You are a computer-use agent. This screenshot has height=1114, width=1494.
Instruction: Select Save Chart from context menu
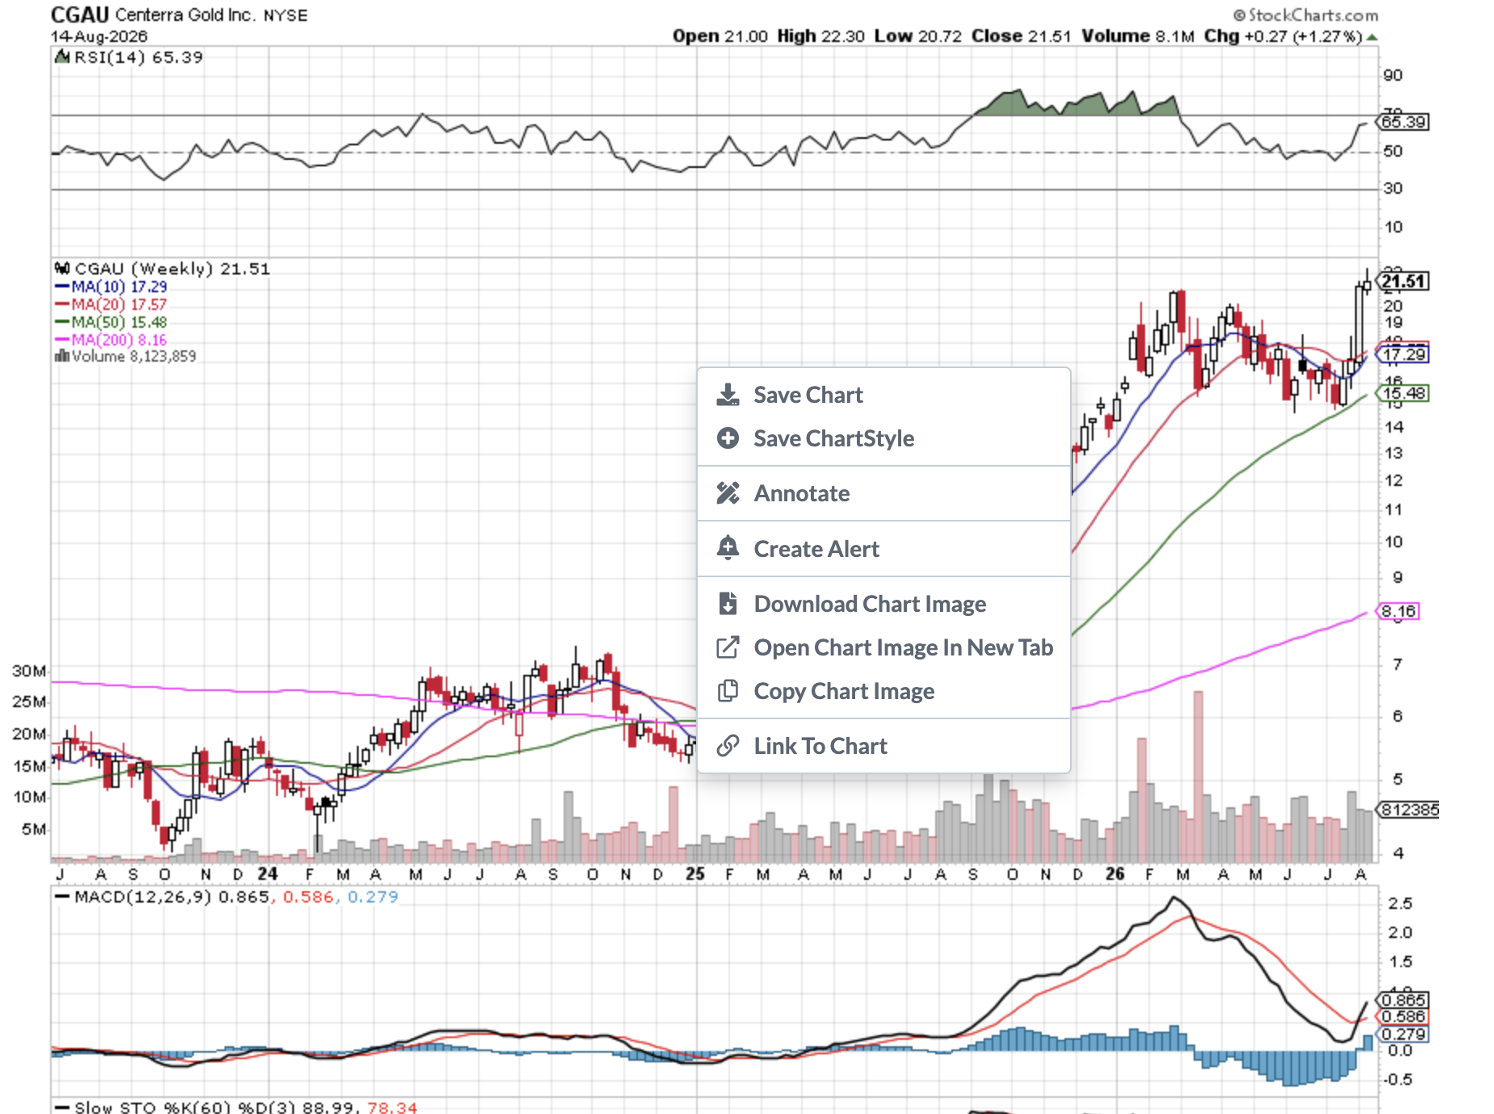pyautogui.click(x=883, y=395)
